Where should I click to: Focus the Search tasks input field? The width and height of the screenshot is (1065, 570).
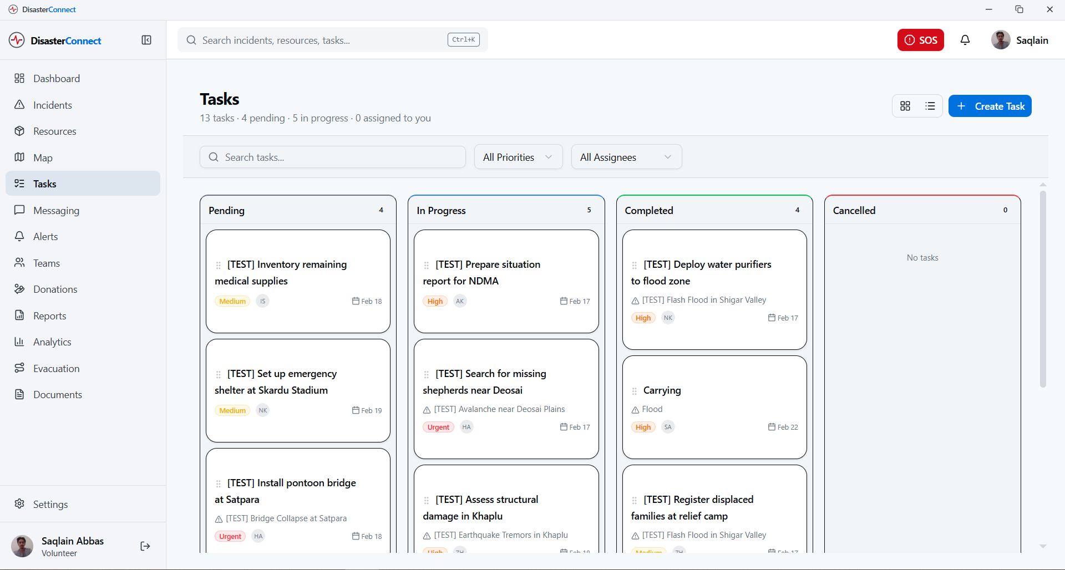333,157
